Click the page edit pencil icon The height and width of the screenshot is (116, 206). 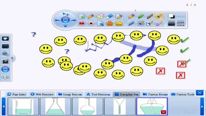tap(119, 16)
